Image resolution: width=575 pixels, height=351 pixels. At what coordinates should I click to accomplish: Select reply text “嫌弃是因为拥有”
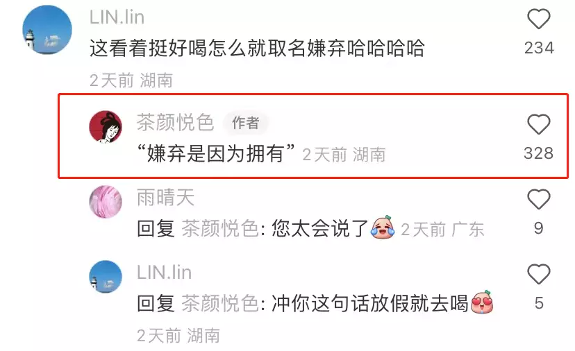tap(216, 153)
